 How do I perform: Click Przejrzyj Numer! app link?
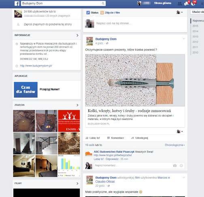(49, 89)
